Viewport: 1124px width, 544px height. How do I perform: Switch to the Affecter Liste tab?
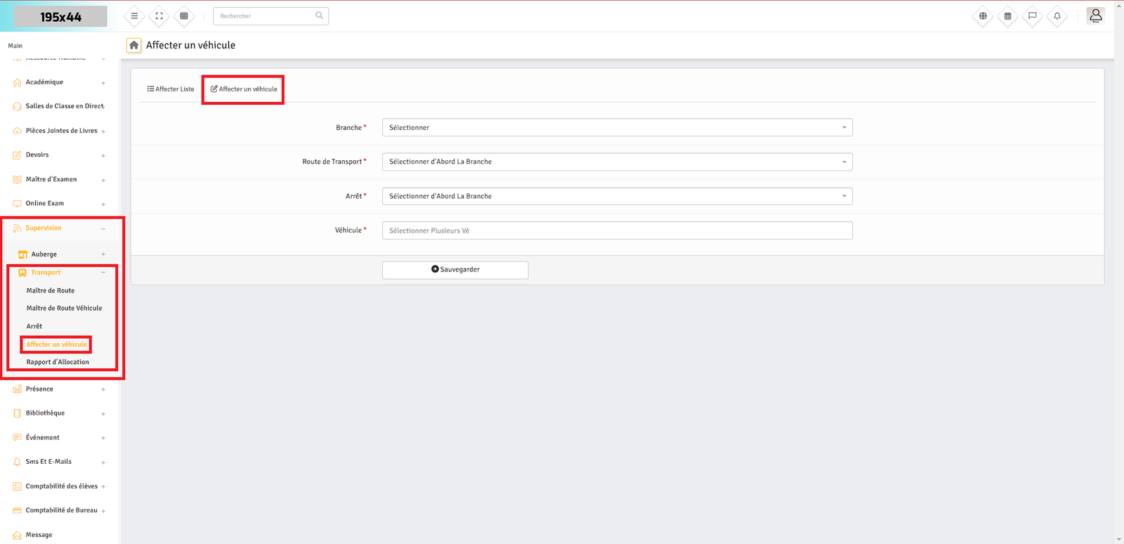point(171,89)
